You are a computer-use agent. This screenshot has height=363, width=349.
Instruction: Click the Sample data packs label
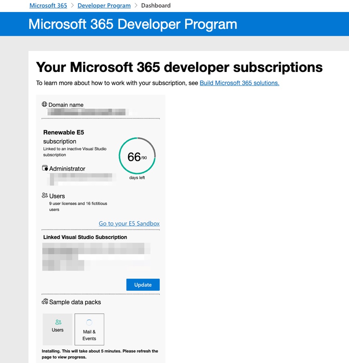pos(75,302)
